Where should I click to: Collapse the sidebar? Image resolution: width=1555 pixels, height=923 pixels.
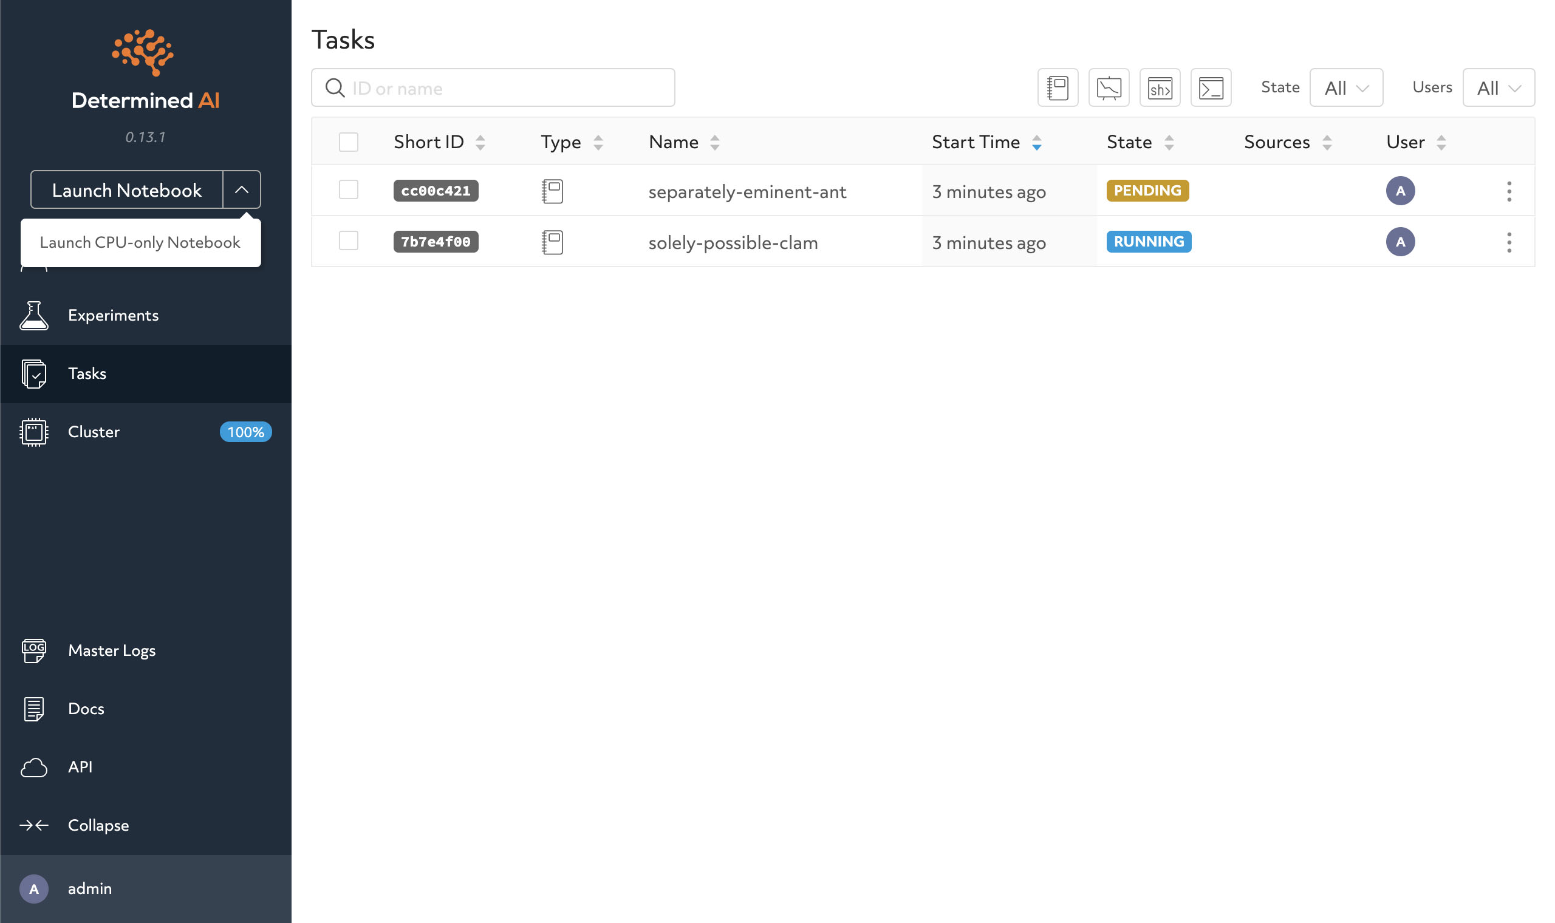pyautogui.click(x=99, y=825)
